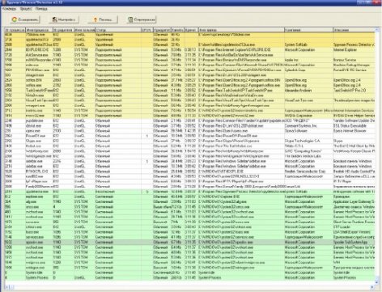Select the IEXPLORE.EXE process row
The width and height of the screenshot is (382, 292).
pos(189,49)
